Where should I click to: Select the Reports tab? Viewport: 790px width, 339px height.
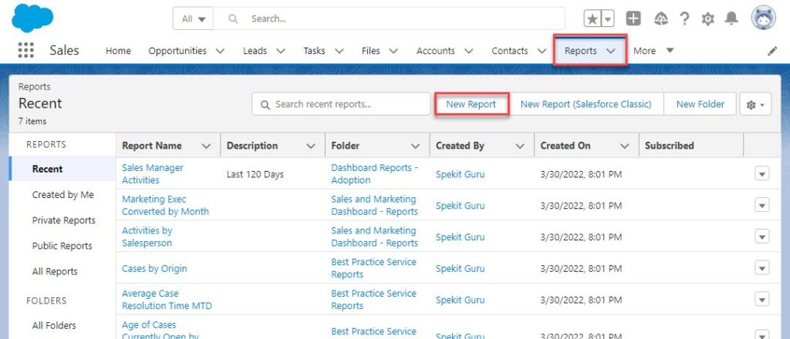(x=580, y=51)
